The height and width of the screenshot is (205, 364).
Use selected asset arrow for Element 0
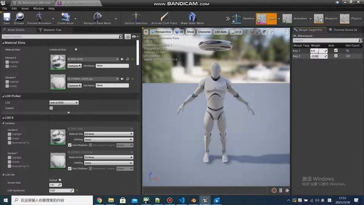[122, 59]
